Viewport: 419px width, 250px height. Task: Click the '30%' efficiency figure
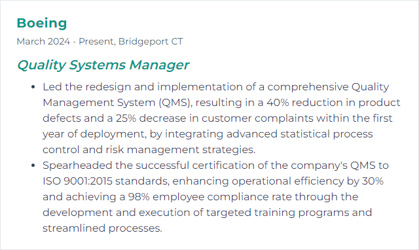tap(373, 181)
